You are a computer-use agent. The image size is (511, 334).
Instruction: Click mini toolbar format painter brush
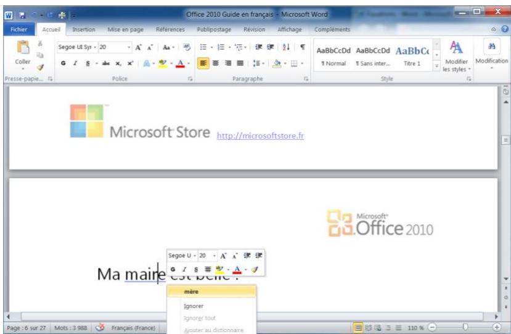tap(255, 269)
